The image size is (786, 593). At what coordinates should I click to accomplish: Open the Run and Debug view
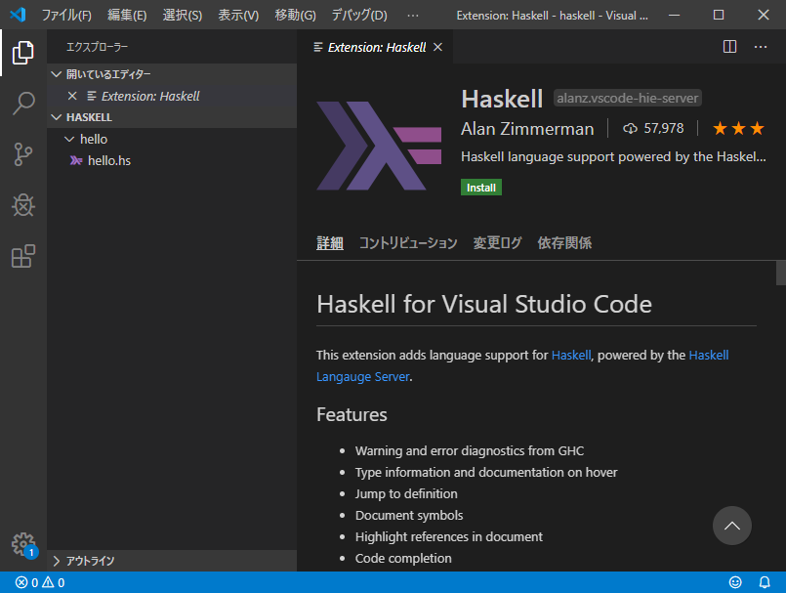23,205
